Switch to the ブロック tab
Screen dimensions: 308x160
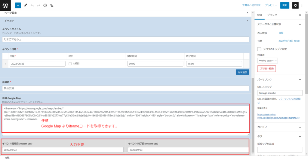272,15
